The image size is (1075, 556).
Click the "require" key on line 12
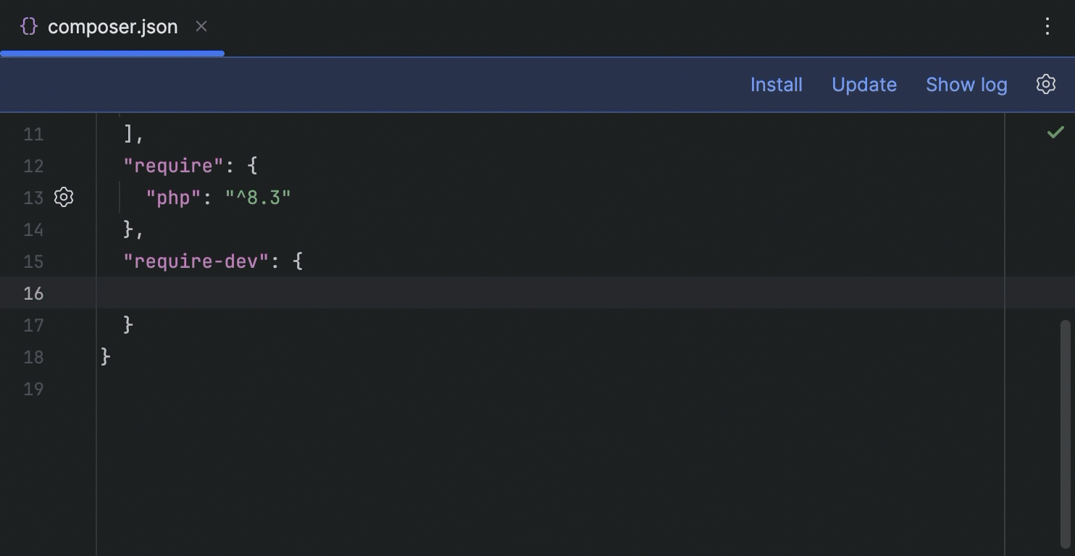pos(174,166)
